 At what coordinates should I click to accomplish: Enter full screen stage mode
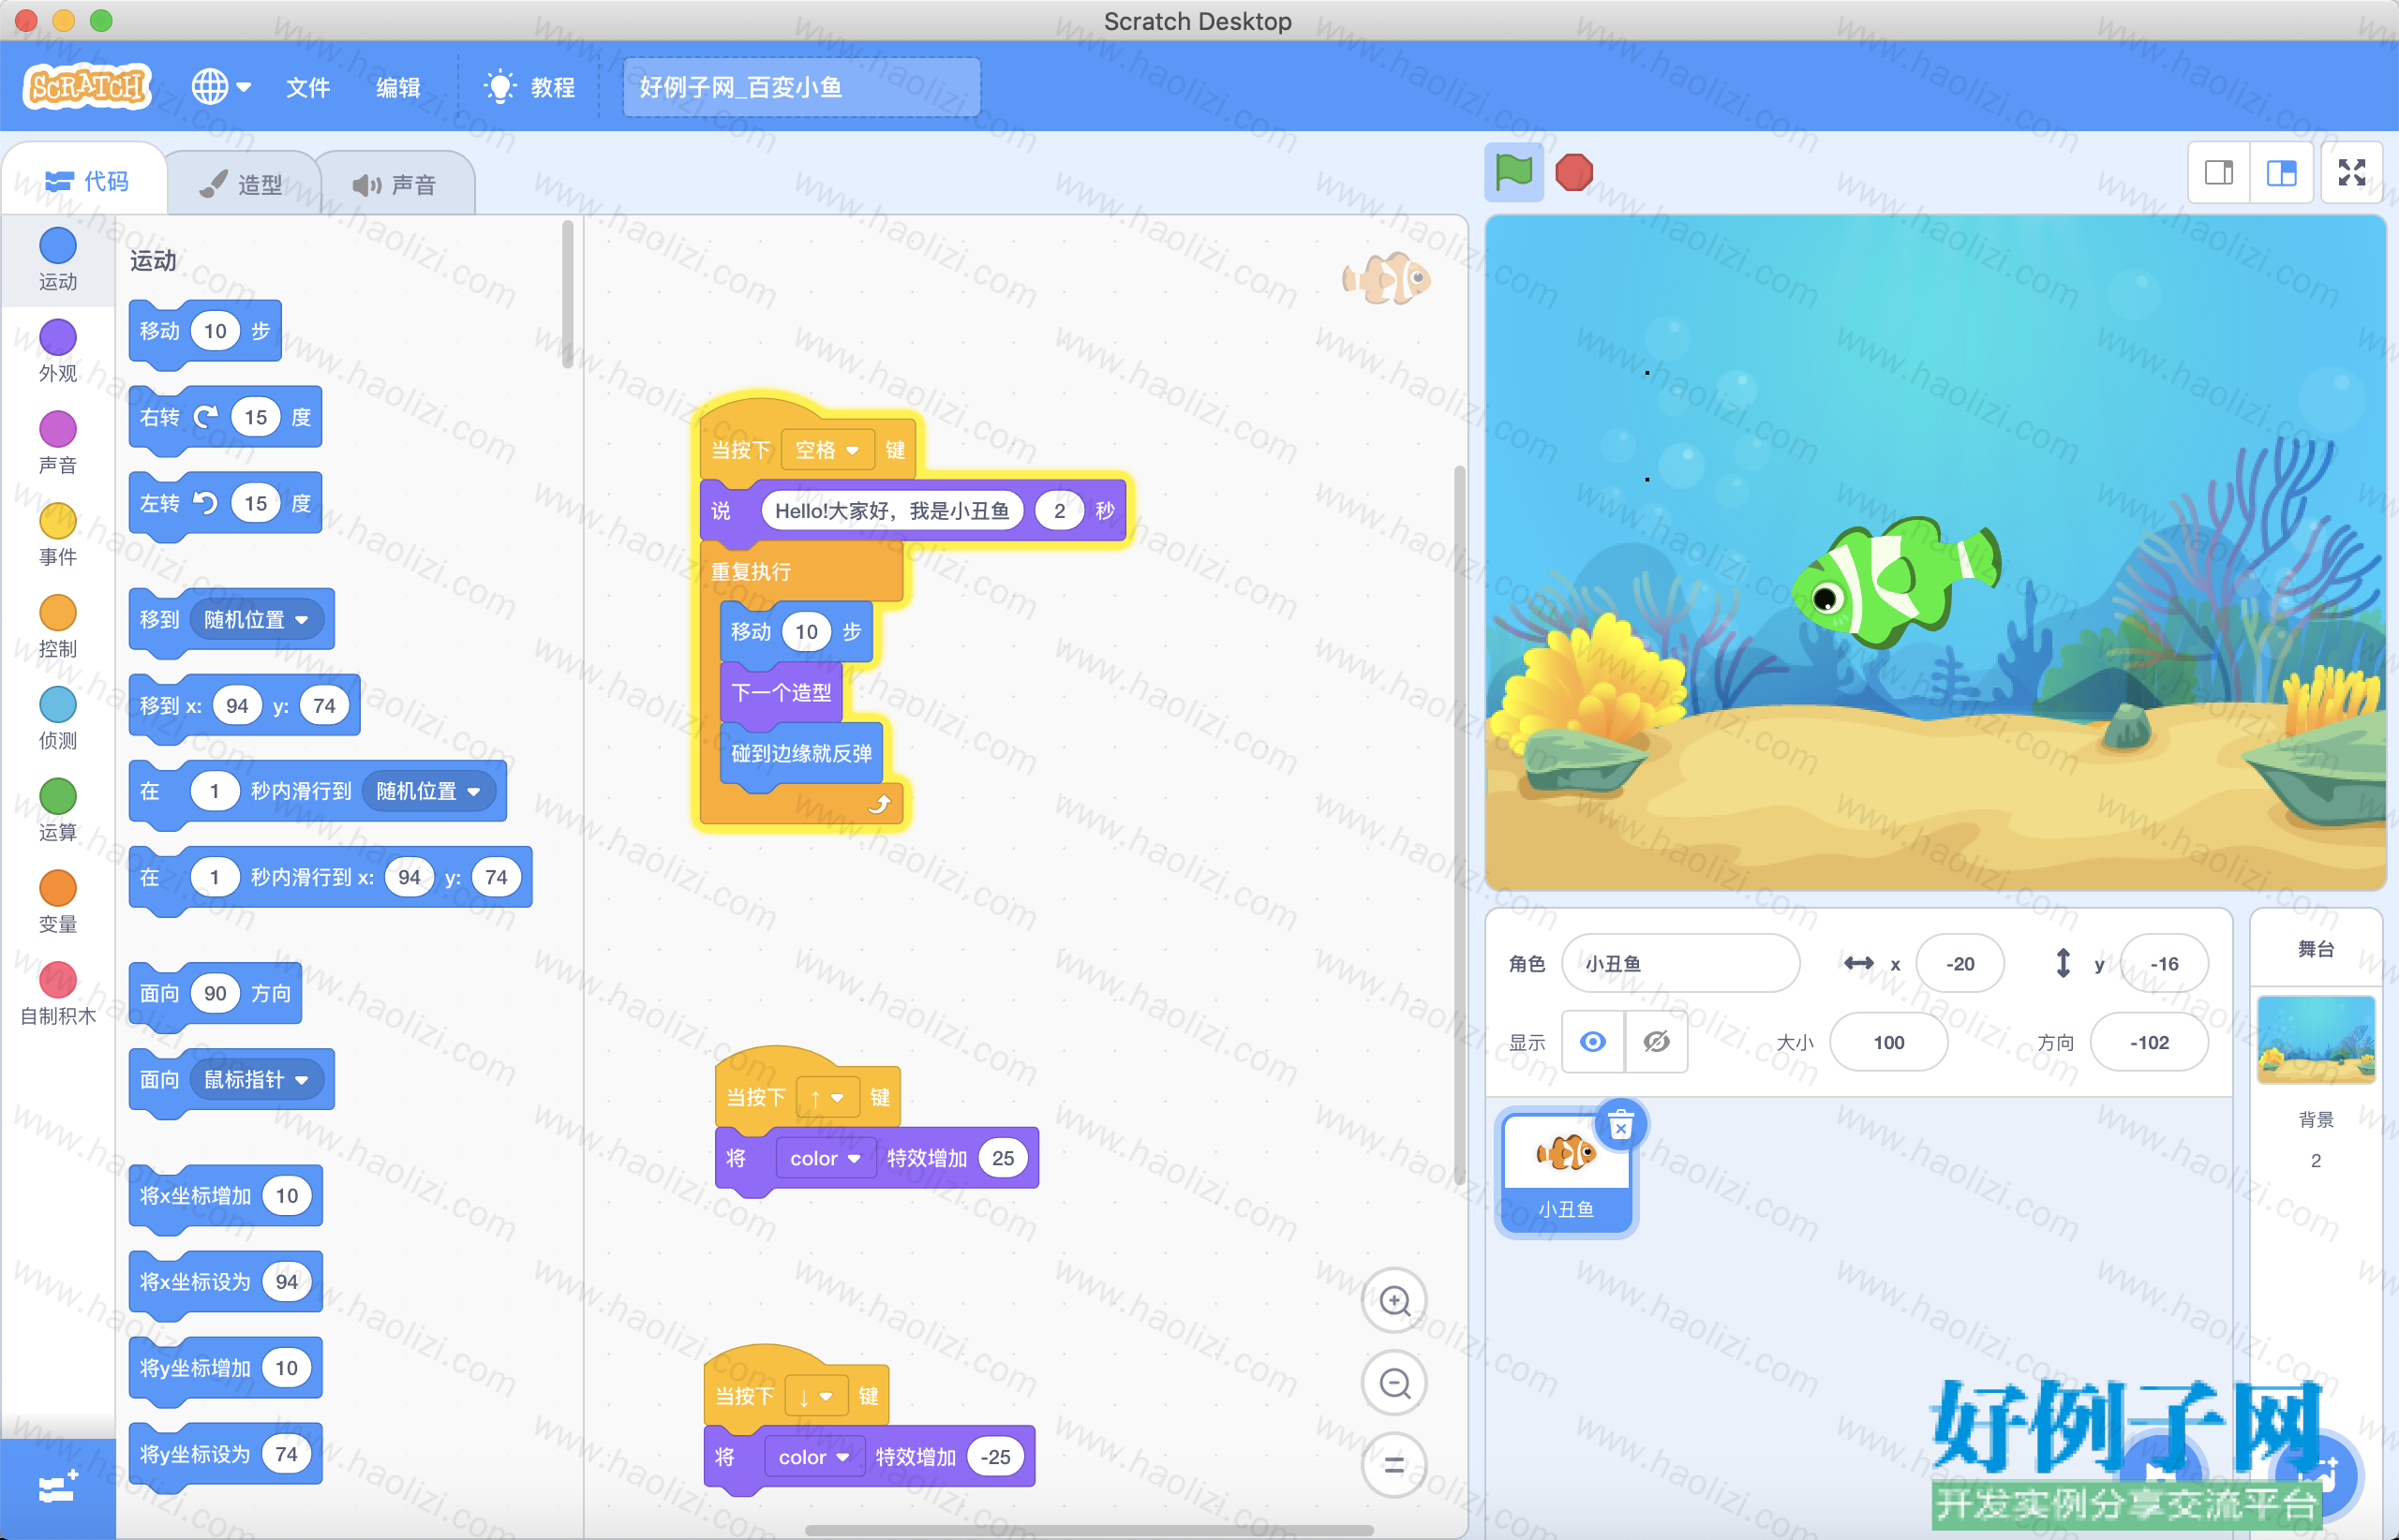(2351, 173)
